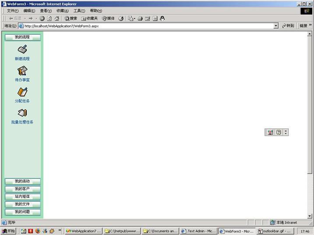The height and width of the screenshot is (235, 314).
Task: Open the 文件(F) menu
Action: [13, 11]
